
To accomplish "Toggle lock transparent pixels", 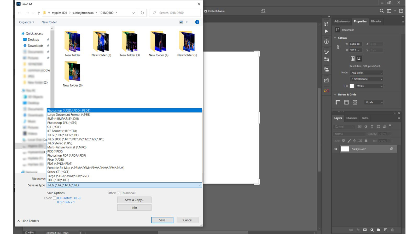I will [x=343, y=141].
